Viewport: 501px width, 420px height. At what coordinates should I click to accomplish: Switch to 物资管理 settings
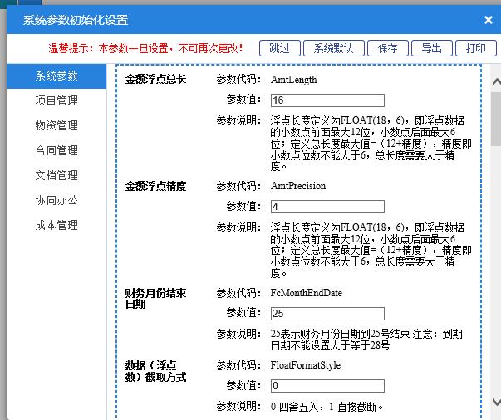coord(56,126)
